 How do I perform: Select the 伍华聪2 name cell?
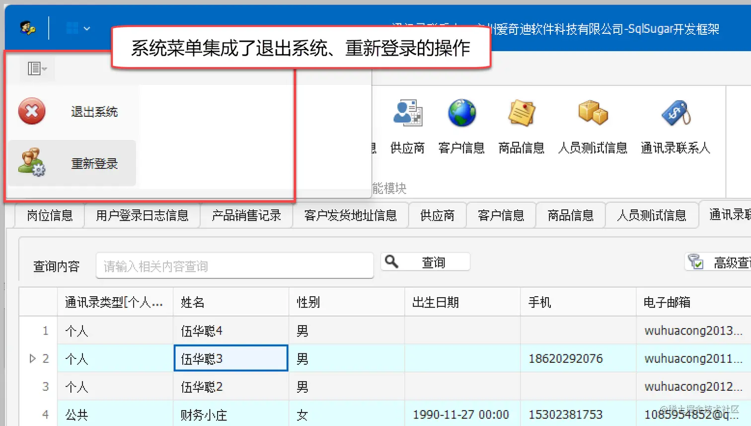230,386
